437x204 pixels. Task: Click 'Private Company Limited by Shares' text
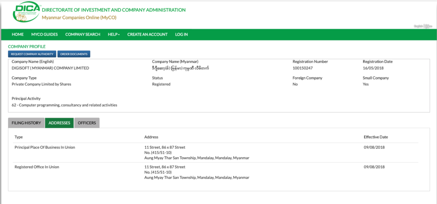click(41, 84)
